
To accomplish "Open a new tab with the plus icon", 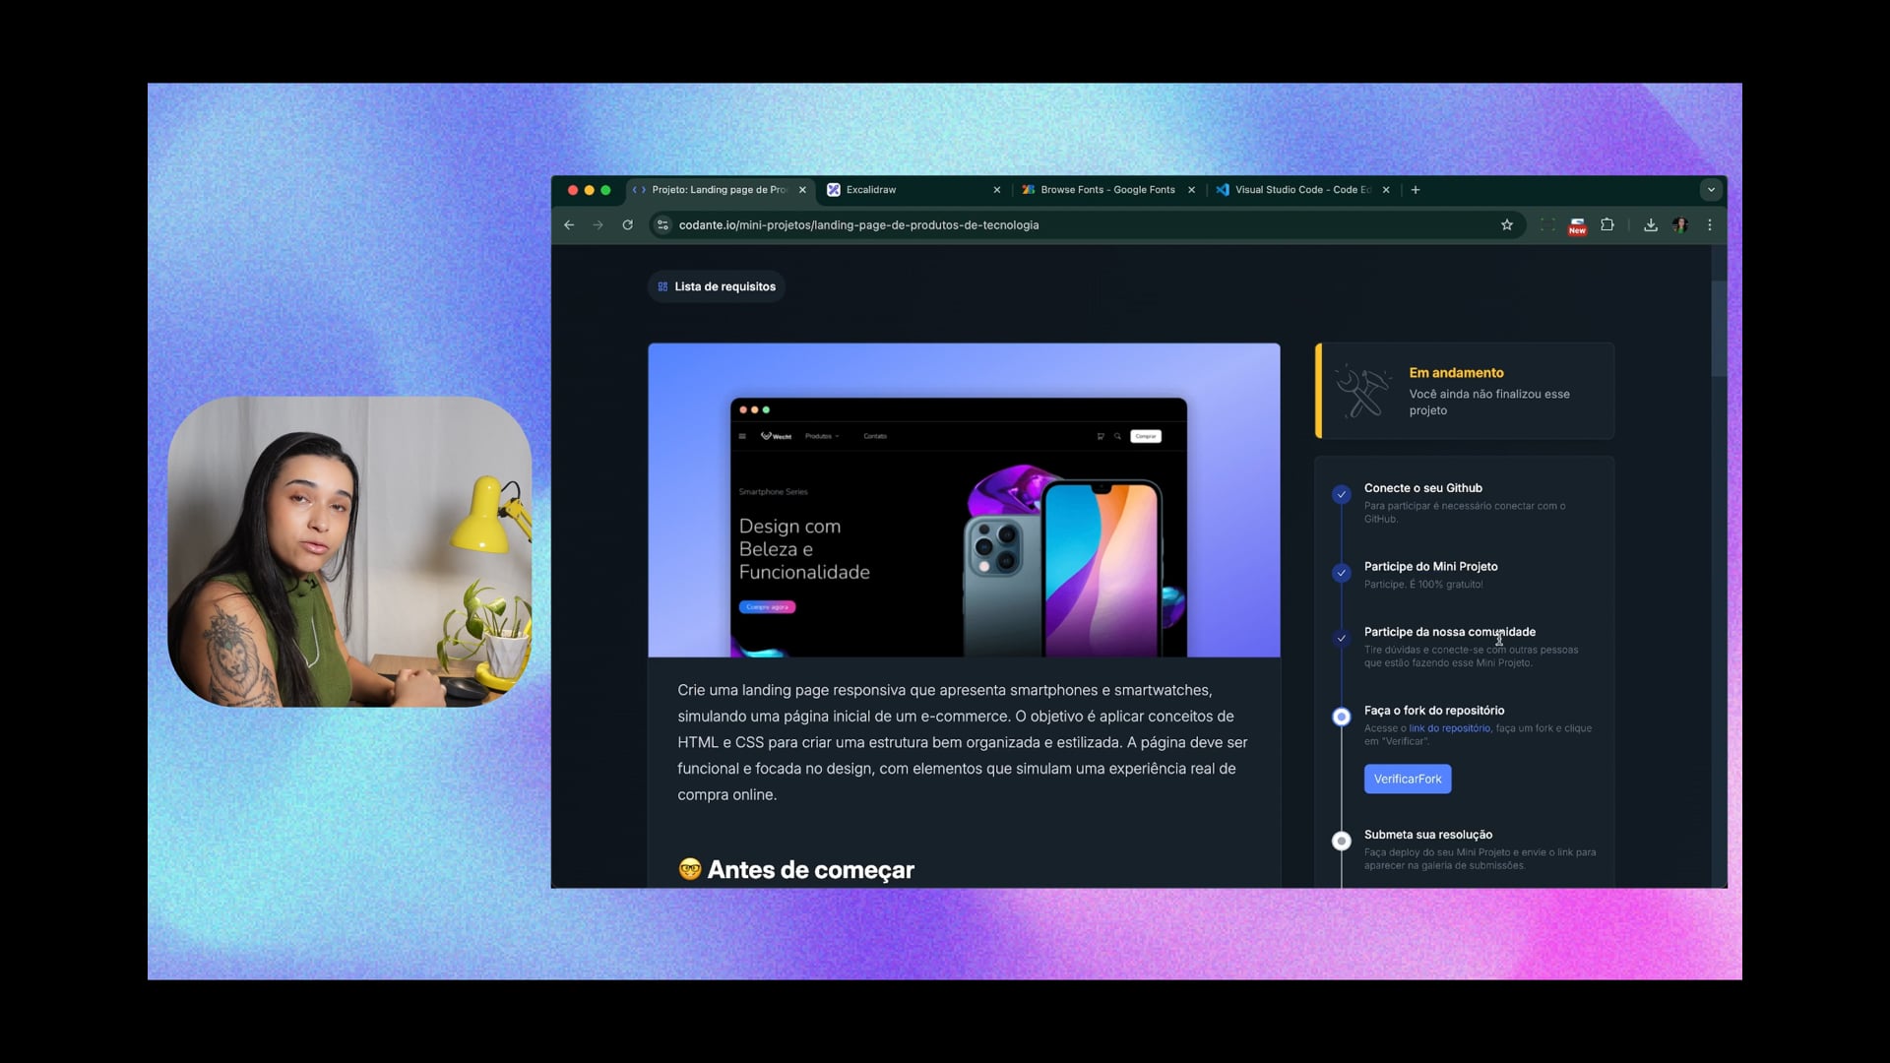I will 1416,190.
